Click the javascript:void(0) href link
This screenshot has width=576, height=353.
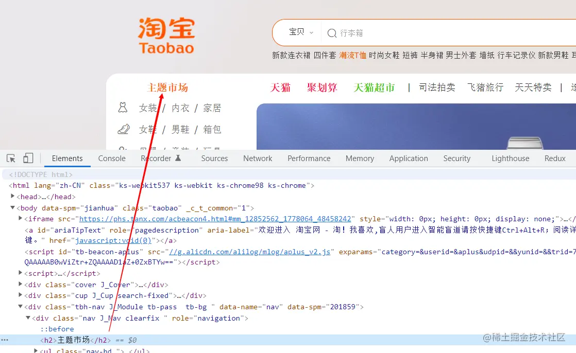click(113, 240)
